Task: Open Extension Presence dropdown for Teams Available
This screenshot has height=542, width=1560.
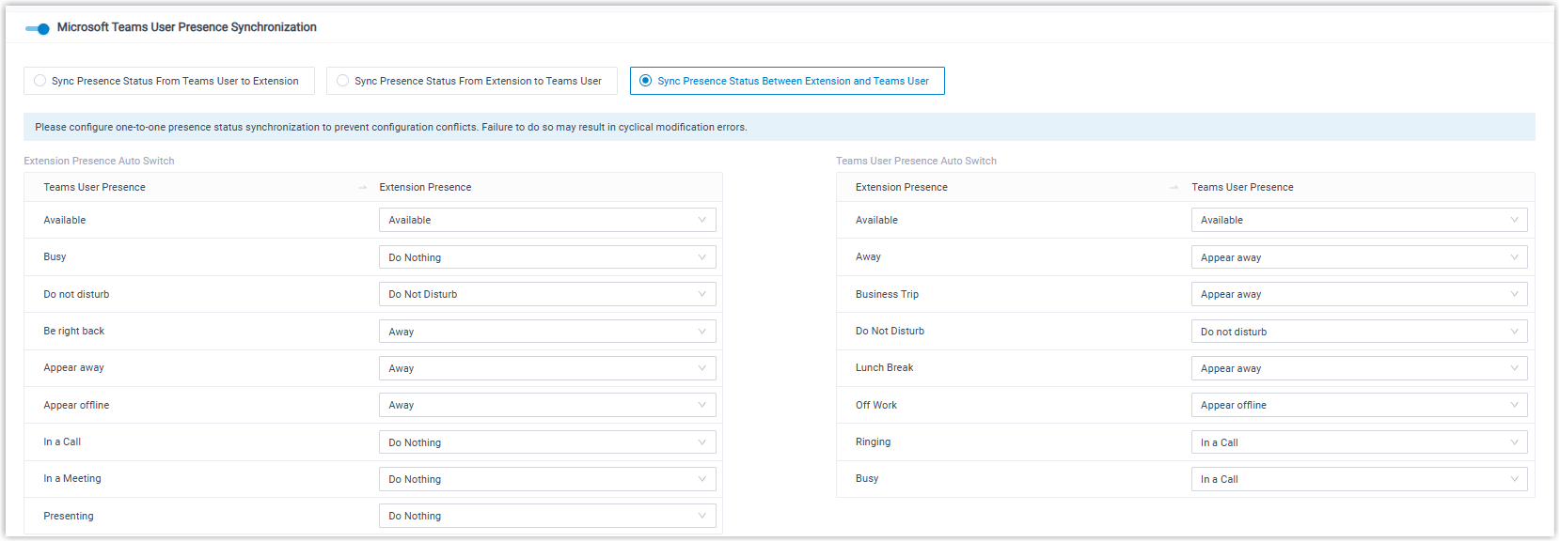Action: tap(546, 220)
